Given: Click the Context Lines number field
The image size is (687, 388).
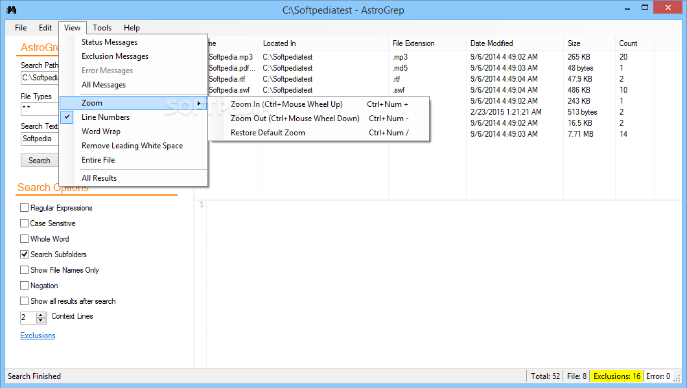Looking at the screenshot, I should tap(29, 317).
